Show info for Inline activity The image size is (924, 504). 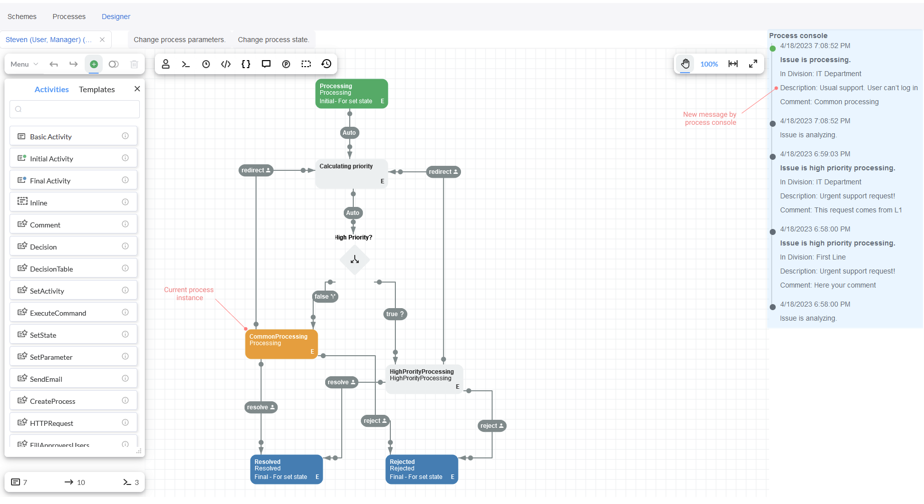[x=125, y=202]
